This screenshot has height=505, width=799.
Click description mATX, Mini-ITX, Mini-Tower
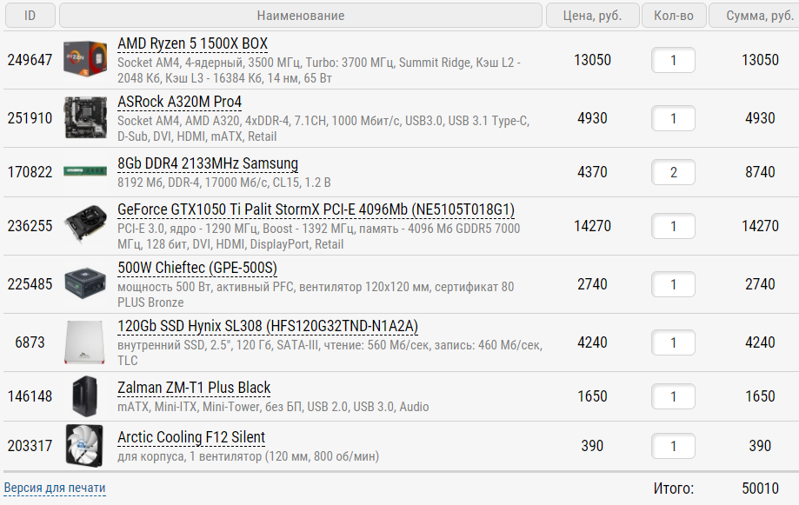coord(273,407)
